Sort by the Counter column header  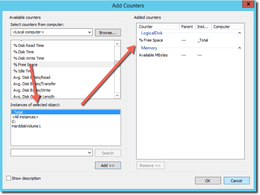coord(158,26)
